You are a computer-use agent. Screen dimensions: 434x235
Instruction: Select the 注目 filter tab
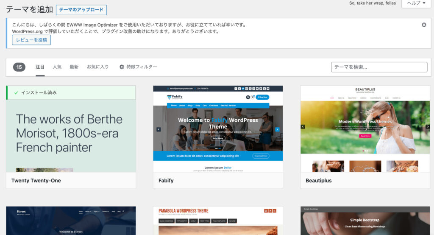[40, 67]
